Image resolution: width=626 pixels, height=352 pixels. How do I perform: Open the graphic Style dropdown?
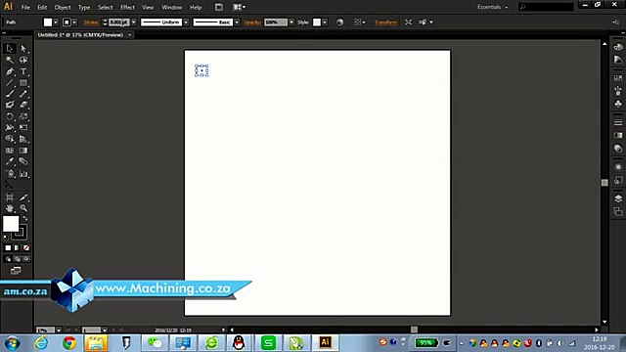click(x=325, y=22)
